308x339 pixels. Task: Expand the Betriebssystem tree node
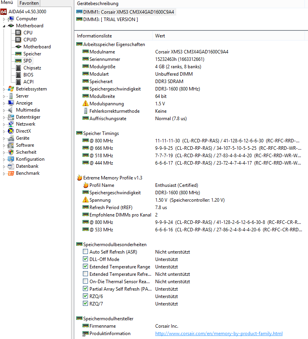pyautogui.click(x=4, y=89)
